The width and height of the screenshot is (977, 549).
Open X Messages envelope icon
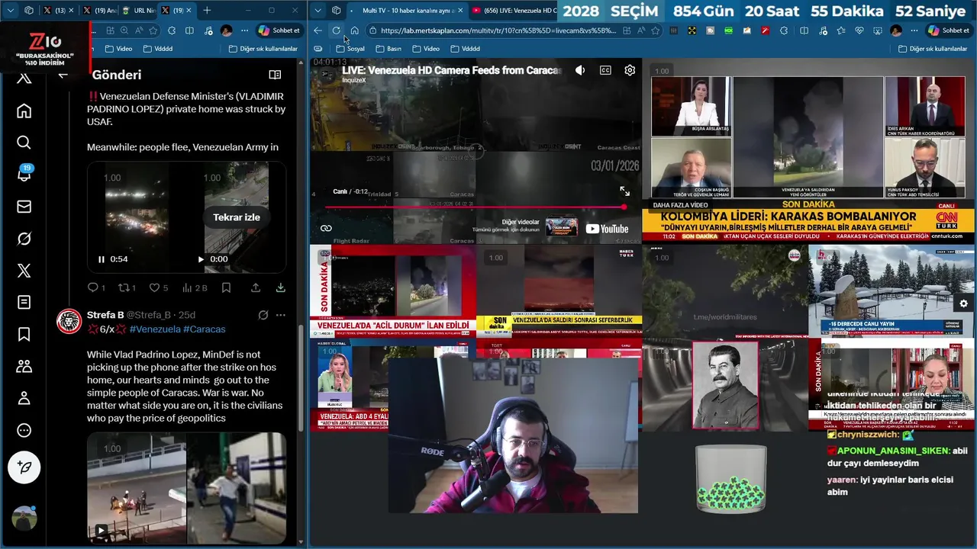[24, 207]
